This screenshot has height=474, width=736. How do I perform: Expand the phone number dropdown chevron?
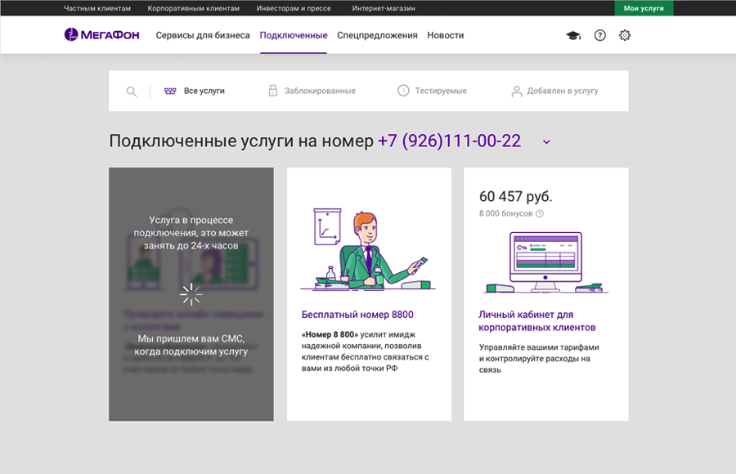point(546,141)
